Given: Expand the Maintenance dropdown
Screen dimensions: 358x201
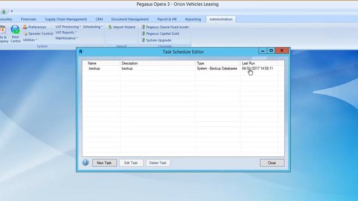Looking at the screenshot, I should 67,39.
